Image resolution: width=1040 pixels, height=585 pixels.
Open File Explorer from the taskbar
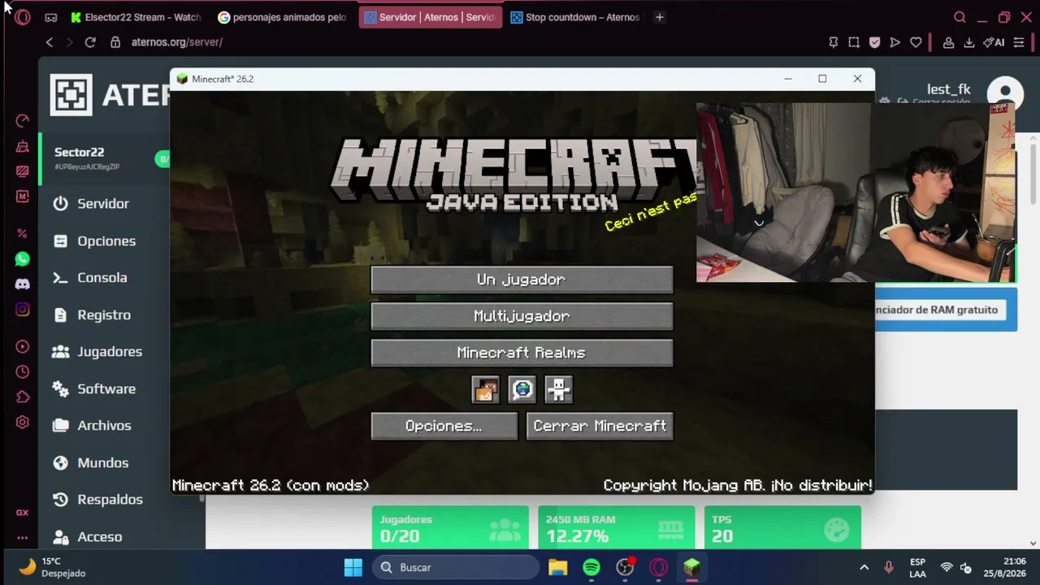coord(557,567)
